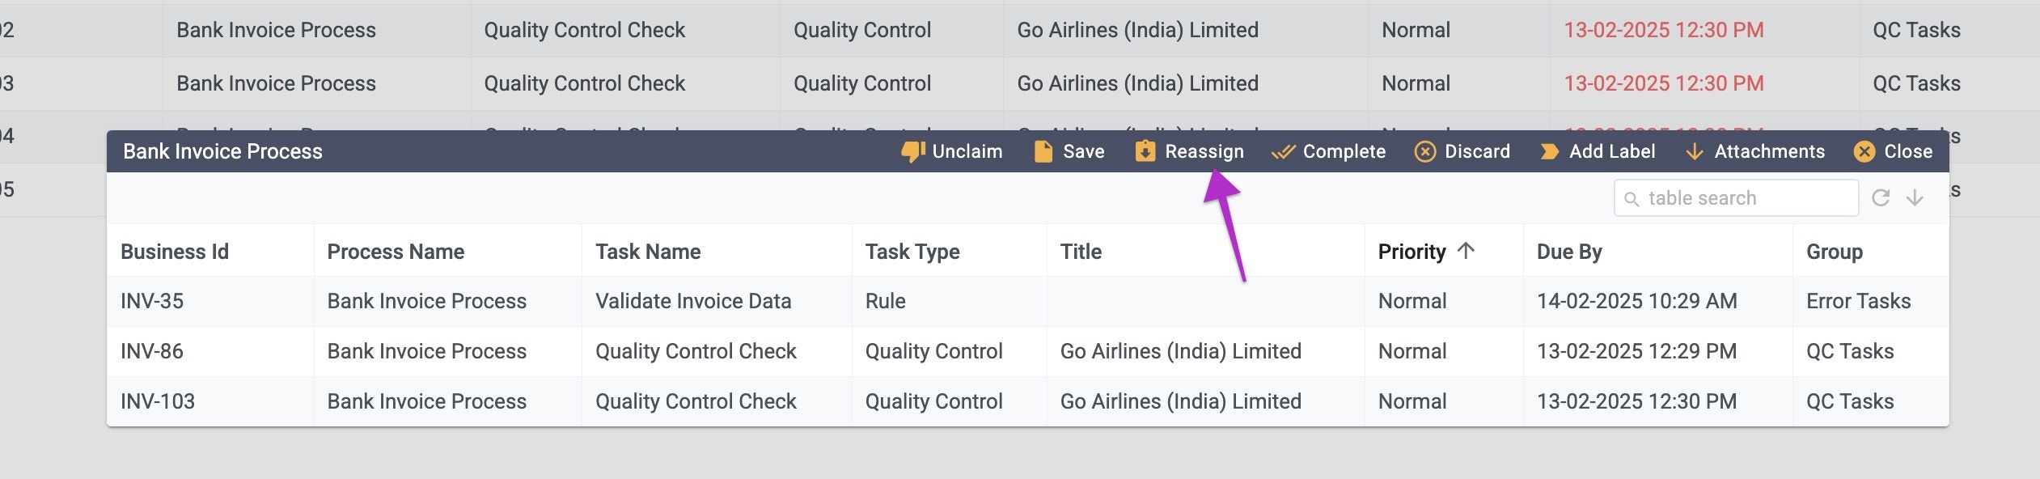Refresh the table with the reload icon

click(1882, 197)
